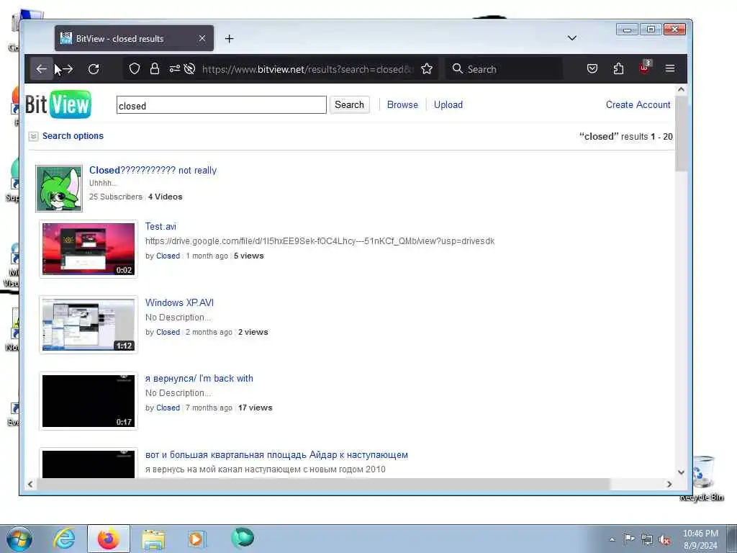Click the BitView Search button
Image resolution: width=737 pixels, height=553 pixels.
(349, 105)
